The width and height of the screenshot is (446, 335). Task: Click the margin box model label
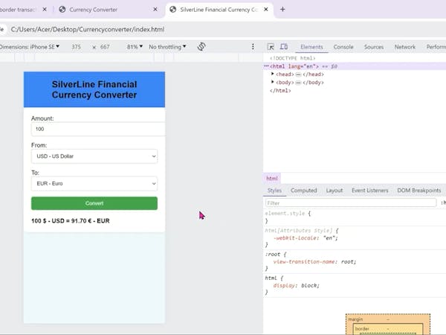point(355,319)
